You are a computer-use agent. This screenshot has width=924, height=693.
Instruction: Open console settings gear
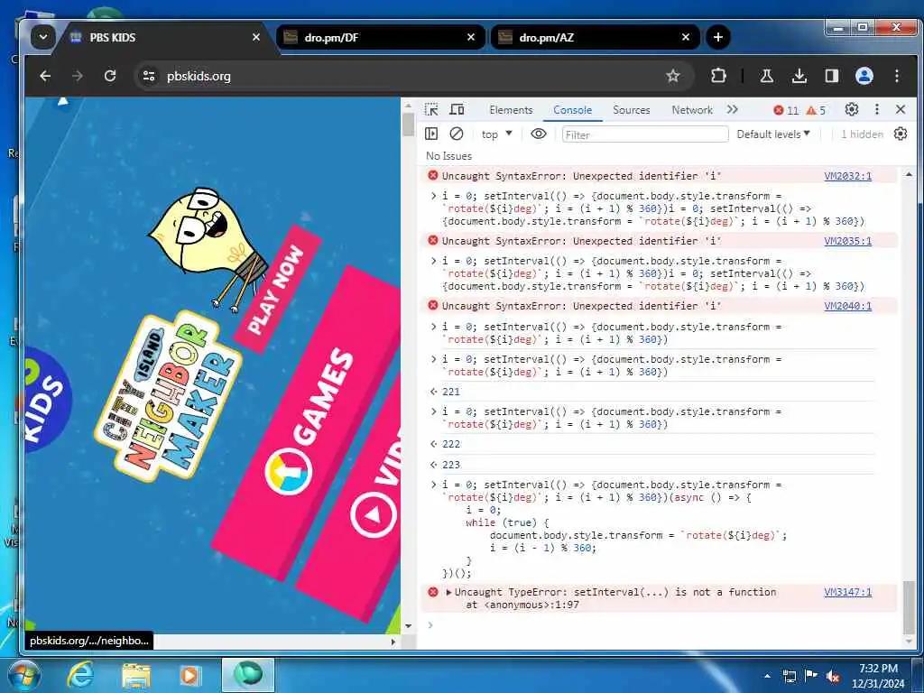click(900, 134)
